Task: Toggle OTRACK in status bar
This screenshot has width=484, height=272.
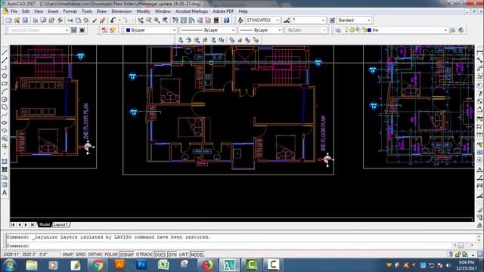Action: point(144,255)
